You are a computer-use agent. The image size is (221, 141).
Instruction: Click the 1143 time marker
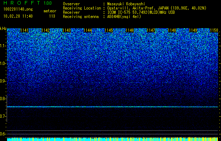point(66,30)
